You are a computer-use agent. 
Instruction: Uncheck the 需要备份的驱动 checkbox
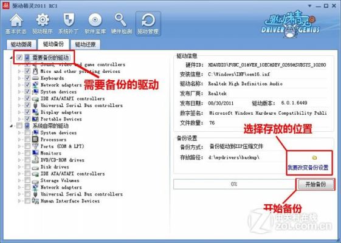(x=19, y=57)
